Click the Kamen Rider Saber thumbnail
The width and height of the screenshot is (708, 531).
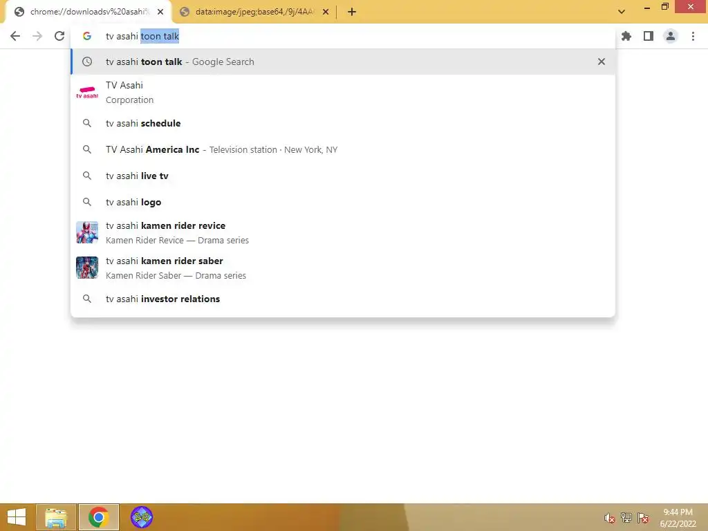(x=87, y=268)
